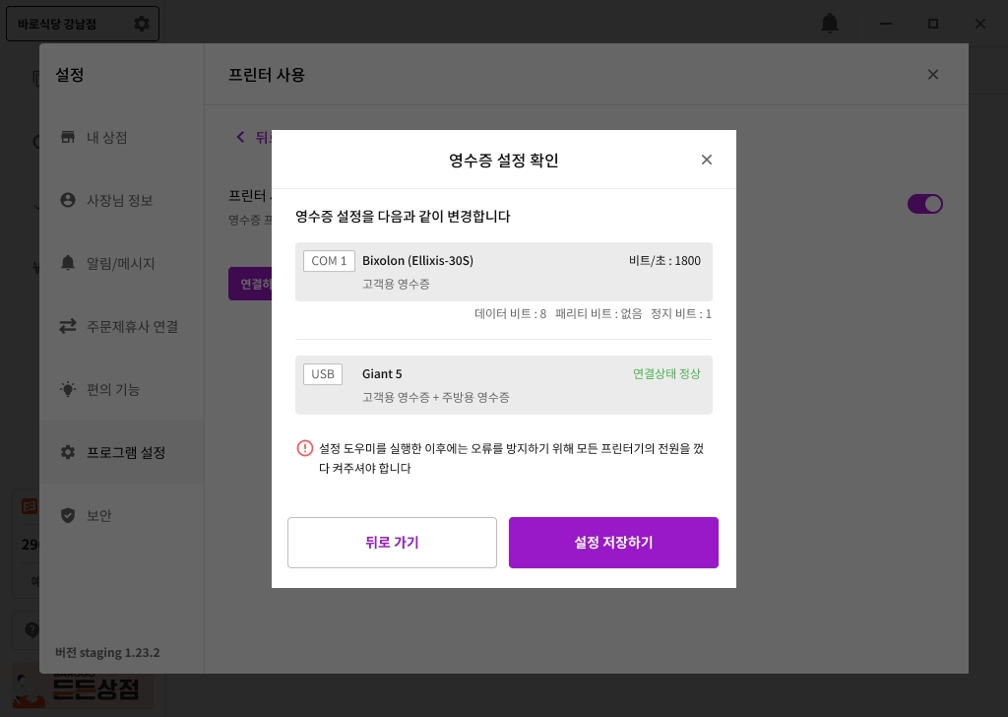The width and height of the screenshot is (1008, 717).
Task: Click the 사장님 정보 profile icon
Action: pos(68,200)
